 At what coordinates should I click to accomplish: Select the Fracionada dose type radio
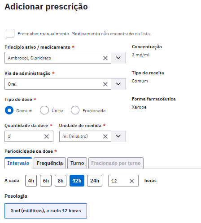pos(75,110)
